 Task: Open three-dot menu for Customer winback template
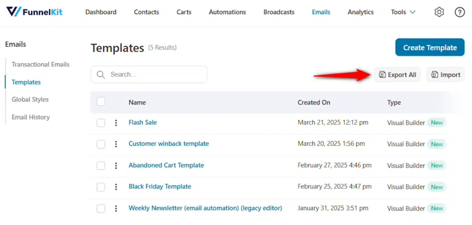point(116,144)
